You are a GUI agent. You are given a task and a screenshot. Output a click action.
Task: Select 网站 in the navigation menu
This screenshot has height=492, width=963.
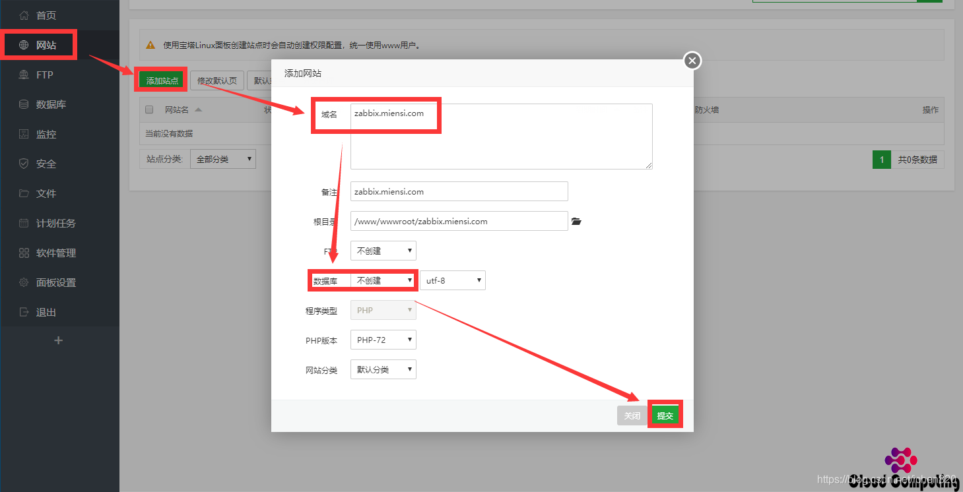point(40,44)
